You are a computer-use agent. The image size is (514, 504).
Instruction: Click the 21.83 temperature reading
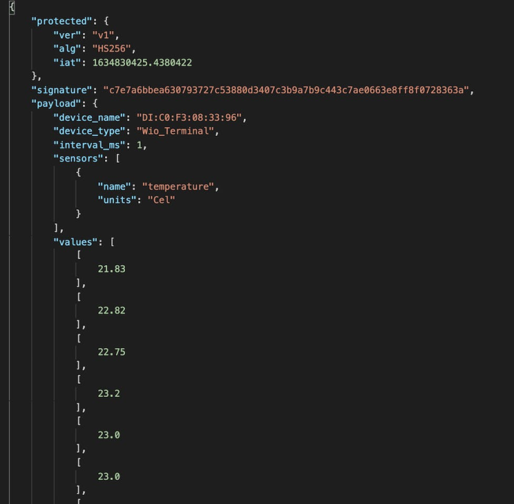pos(111,268)
